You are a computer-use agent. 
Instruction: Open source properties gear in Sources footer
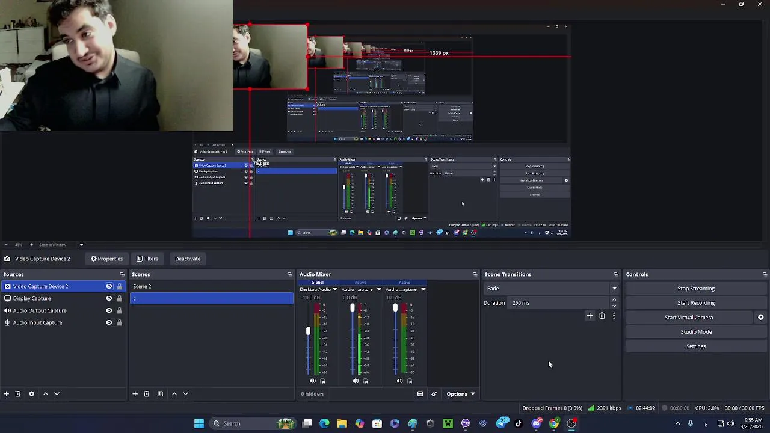pyautogui.click(x=31, y=394)
